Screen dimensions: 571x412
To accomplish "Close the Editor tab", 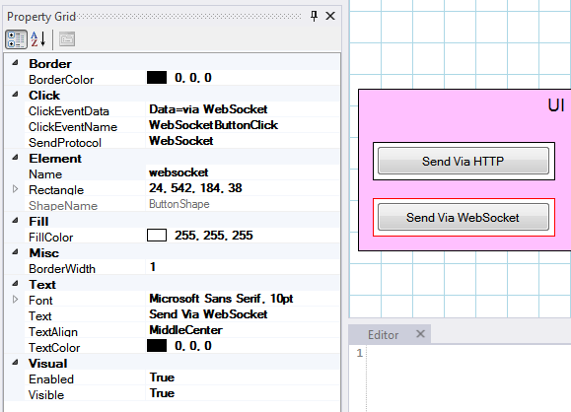I will pyautogui.click(x=420, y=334).
